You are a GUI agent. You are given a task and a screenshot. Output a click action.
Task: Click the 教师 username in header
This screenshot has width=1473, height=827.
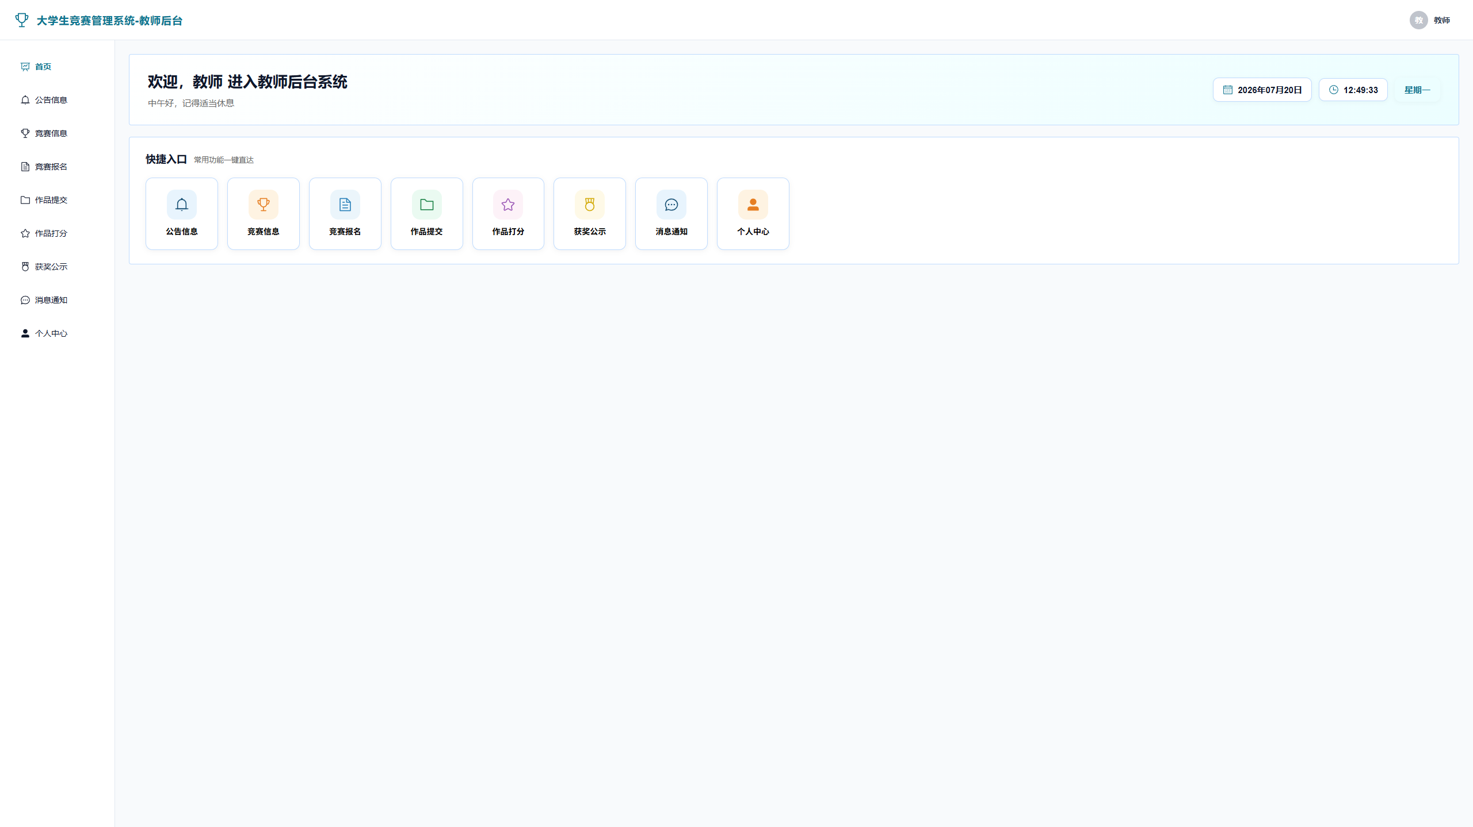[1442, 20]
